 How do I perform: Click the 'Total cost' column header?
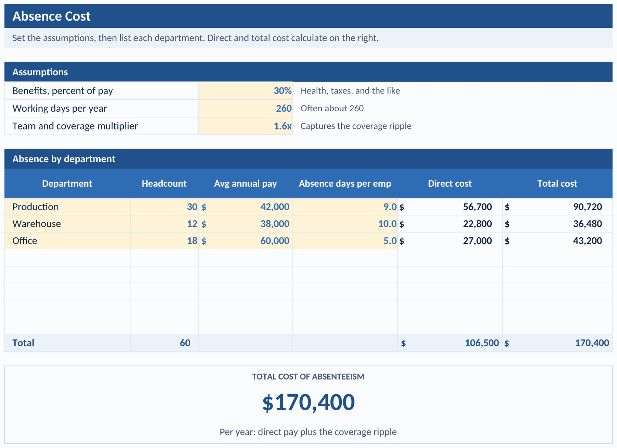[x=557, y=184]
